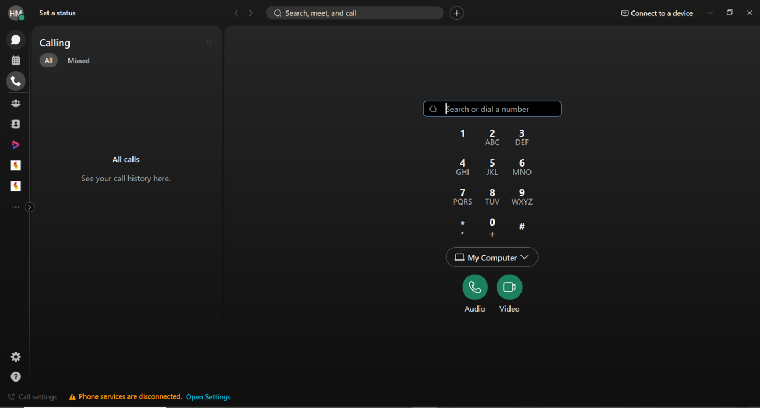Open the Meetings calendar icon in sidebar
The width and height of the screenshot is (760, 408).
[x=15, y=60]
